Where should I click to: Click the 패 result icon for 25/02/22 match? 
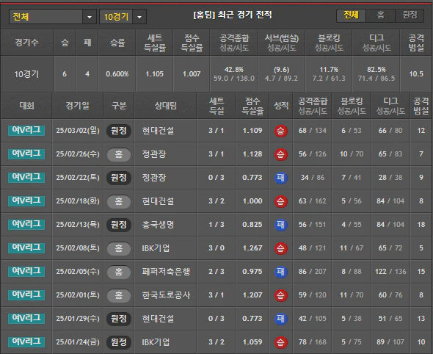(x=280, y=178)
